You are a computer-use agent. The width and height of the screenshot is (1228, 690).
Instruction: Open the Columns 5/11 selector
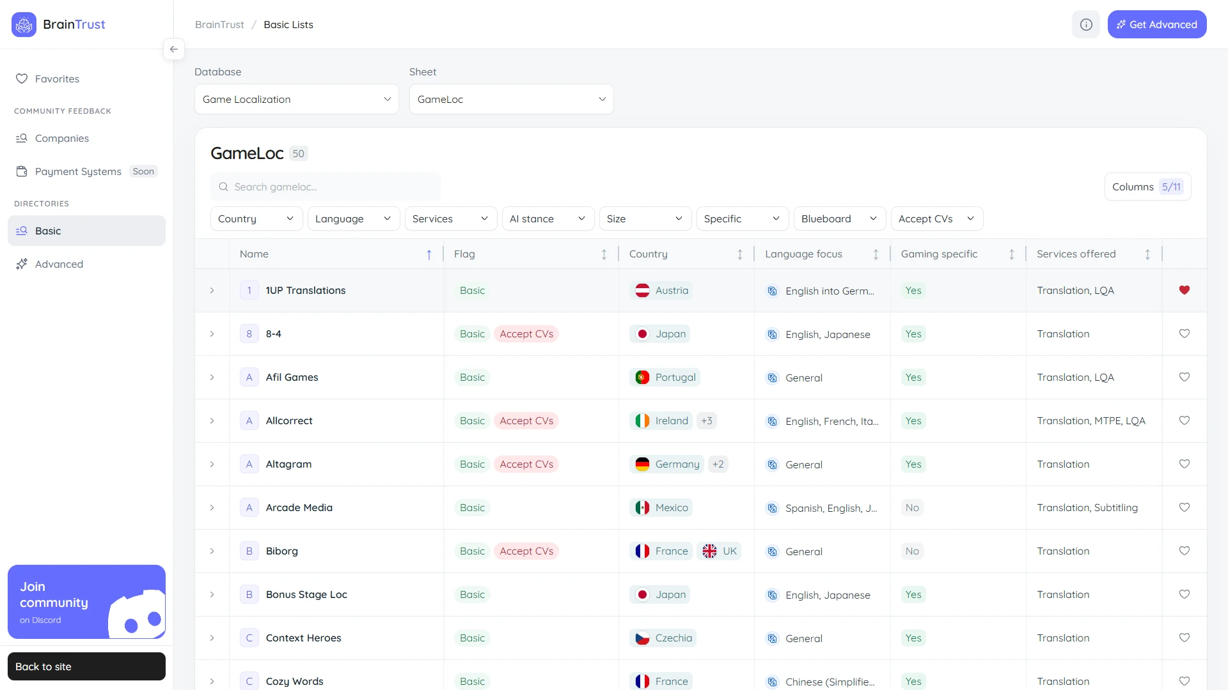1147,187
